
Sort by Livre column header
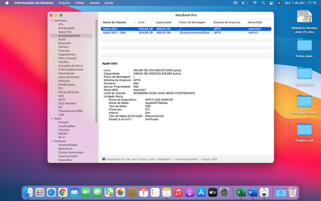[x=141, y=22]
